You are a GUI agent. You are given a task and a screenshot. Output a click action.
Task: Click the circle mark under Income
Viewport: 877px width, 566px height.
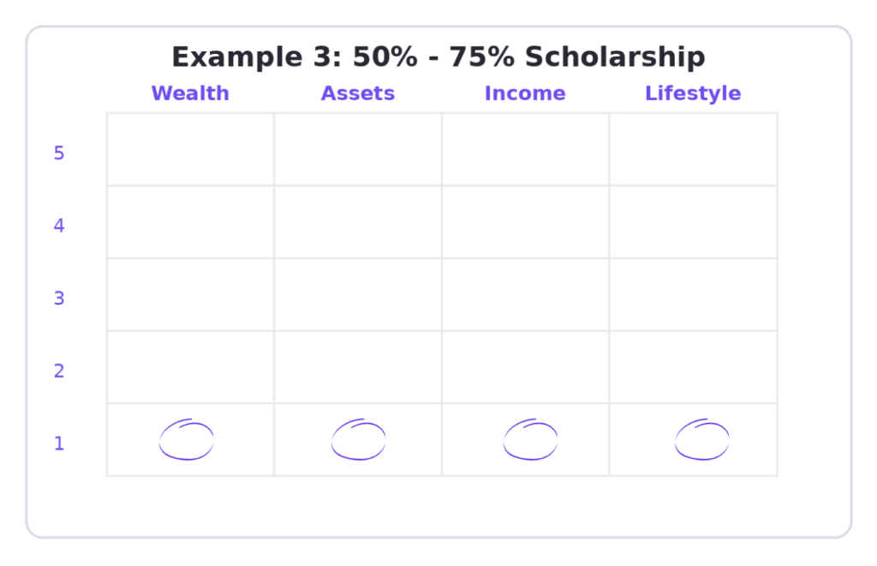[530, 439]
